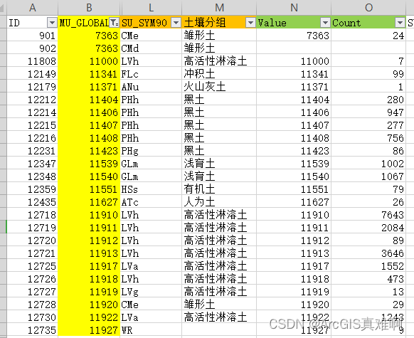Select column O header
Screen dimensions: 414x338
pyautogui.click(x=368, y=7)
